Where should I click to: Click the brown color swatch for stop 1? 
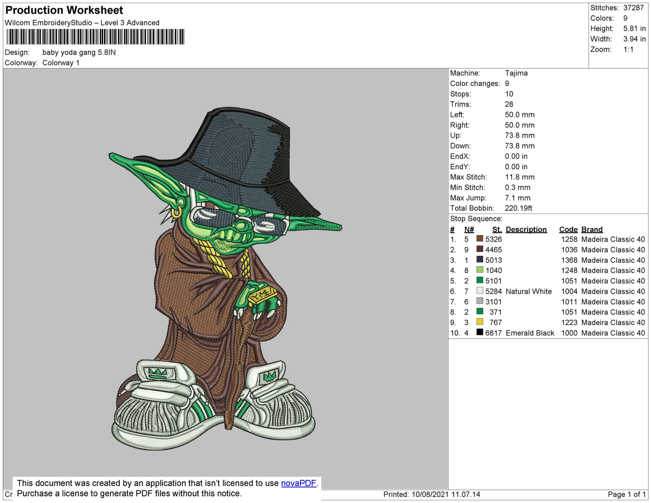480,239
